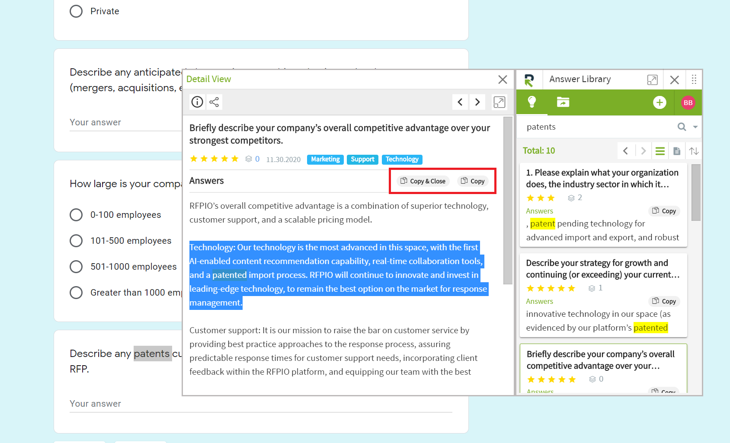The image size is (730, 443).
Task: Click the layers count icon in Detail View
Action: pyautogui.click(x=249, y=159)
